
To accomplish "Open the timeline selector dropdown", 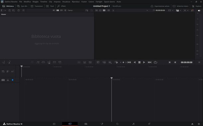I will click(147, 11).
